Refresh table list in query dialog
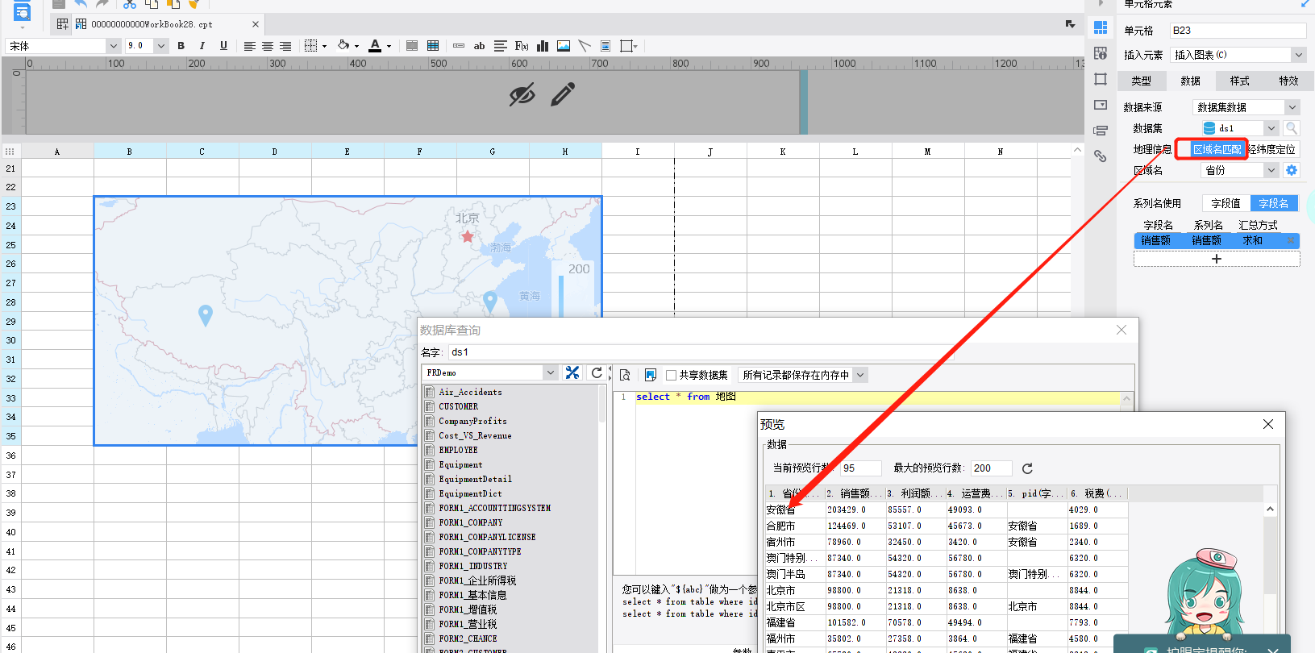The image size is (1315, 653). click(597, 372)
